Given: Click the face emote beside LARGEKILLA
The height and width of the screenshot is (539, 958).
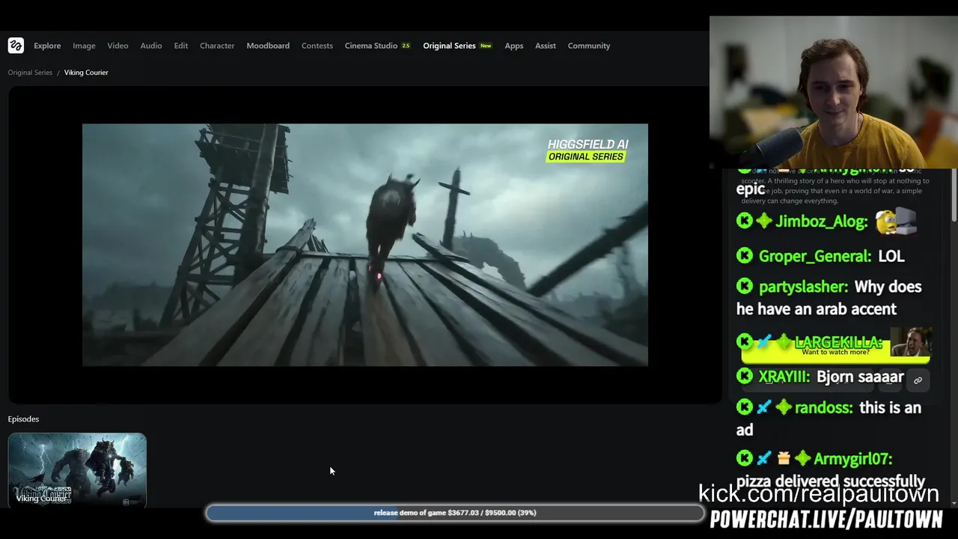Looking at the screenshot, I should click(911, 342).
